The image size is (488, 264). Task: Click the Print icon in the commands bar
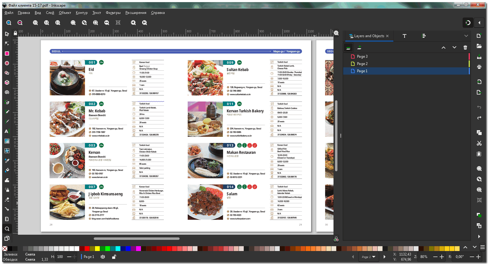pos(479,67)
